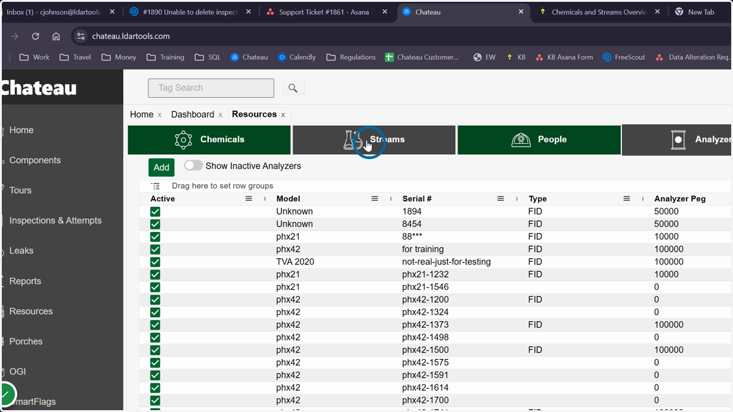Click the Tag Search input field
Screen dimensions: 733x412
coord(211,88)
